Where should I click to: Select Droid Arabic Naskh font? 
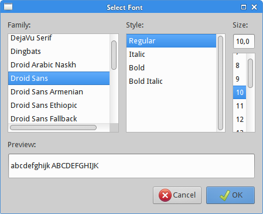coord(59,65)
